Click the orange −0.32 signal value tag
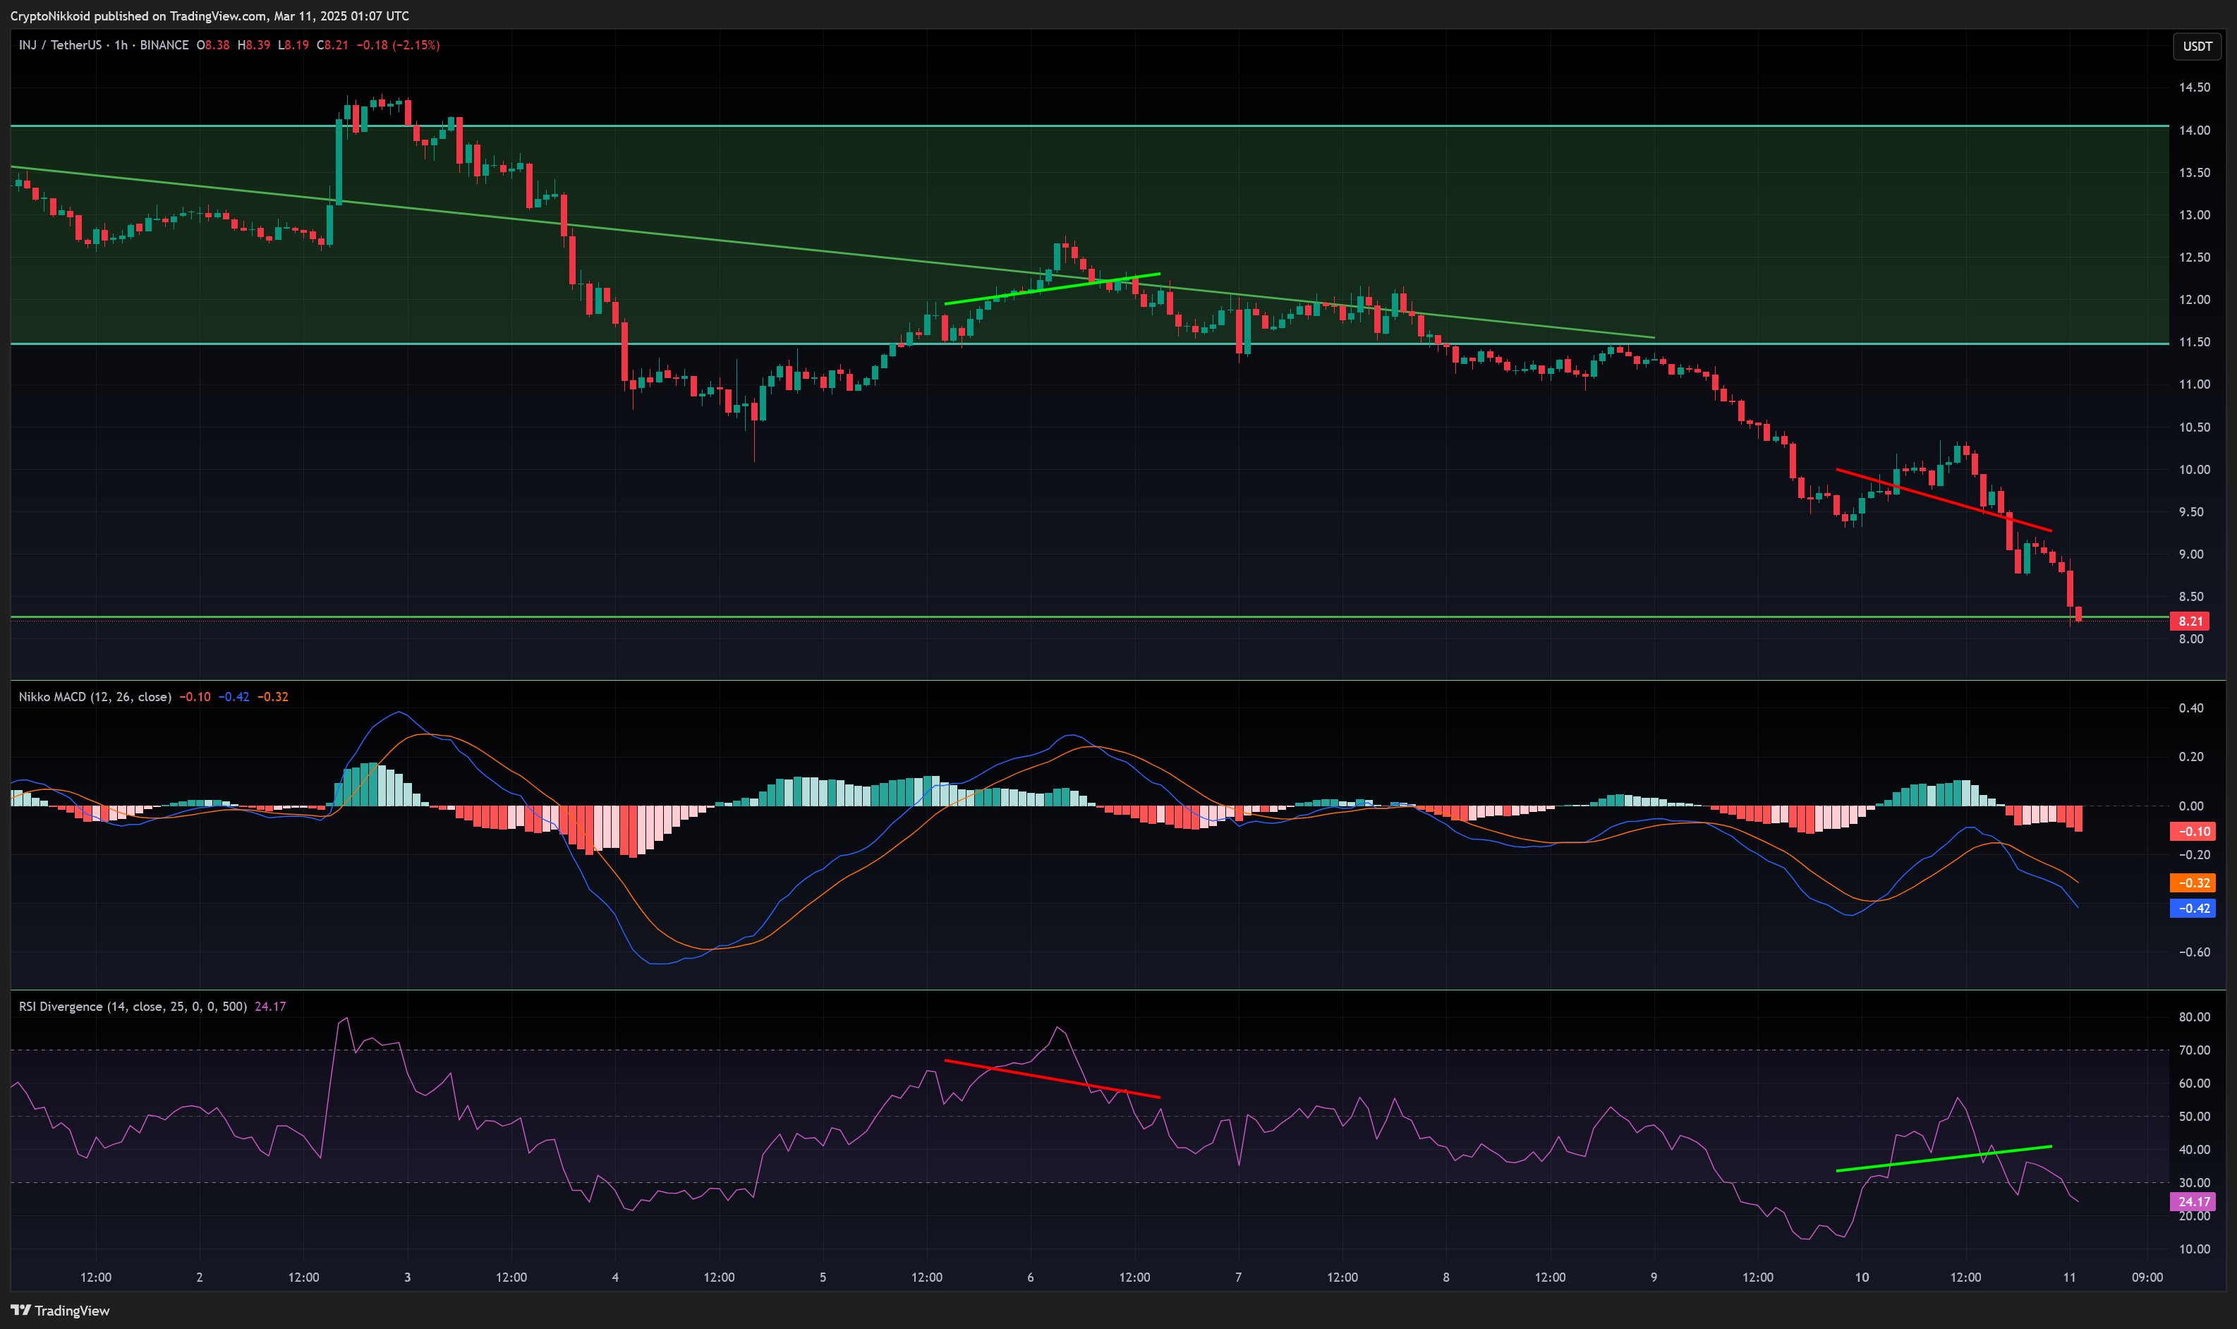Screen dimensions: 2237x1329 [2193, 883]
